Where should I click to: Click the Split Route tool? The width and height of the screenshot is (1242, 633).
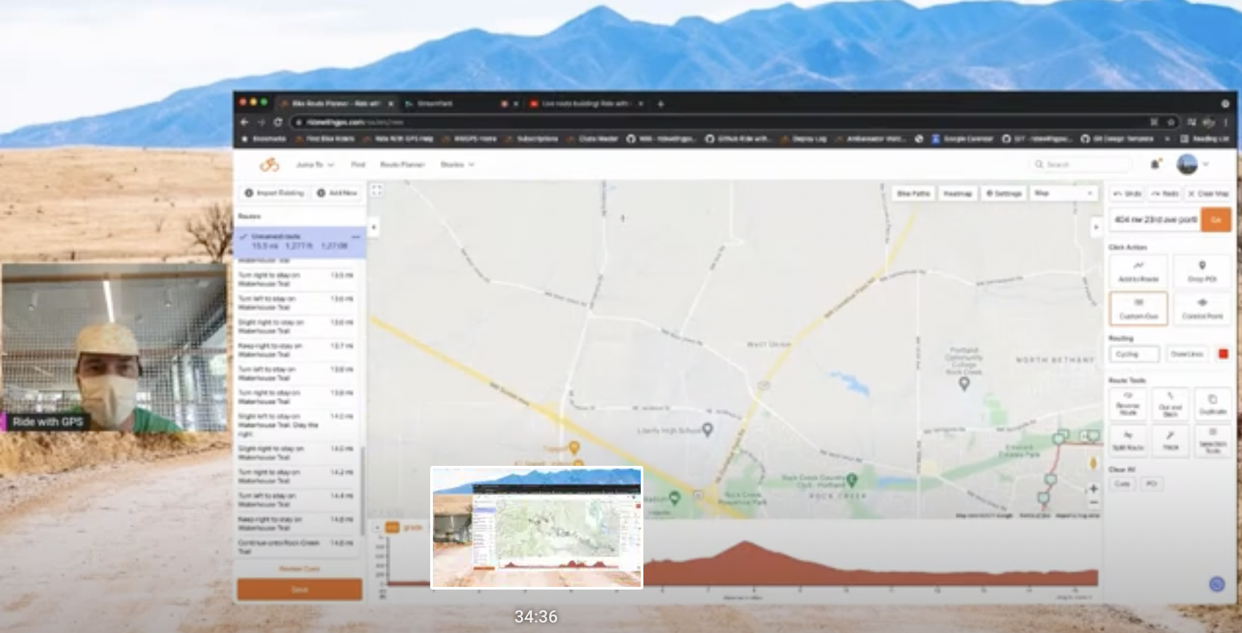(1128, 440)
